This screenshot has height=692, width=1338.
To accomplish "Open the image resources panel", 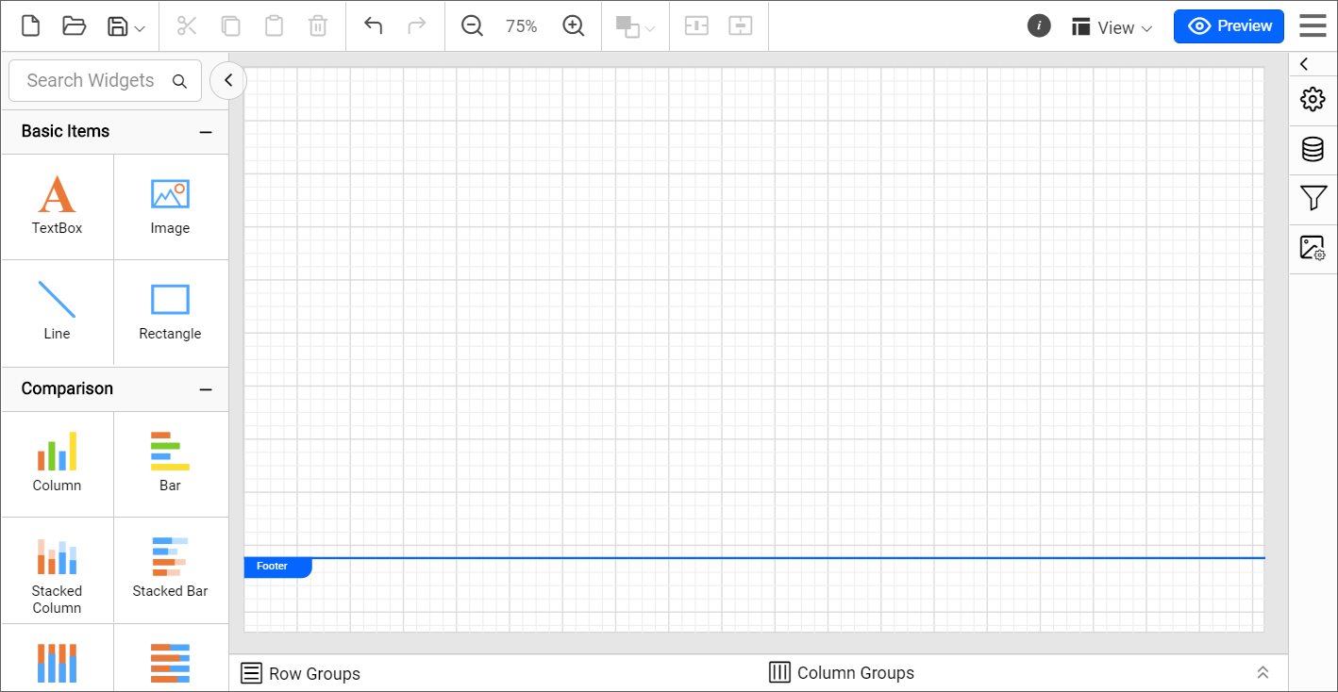I will point(1313,247).
